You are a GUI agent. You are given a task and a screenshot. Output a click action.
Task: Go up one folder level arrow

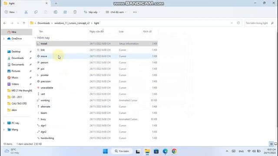(24, 23)
